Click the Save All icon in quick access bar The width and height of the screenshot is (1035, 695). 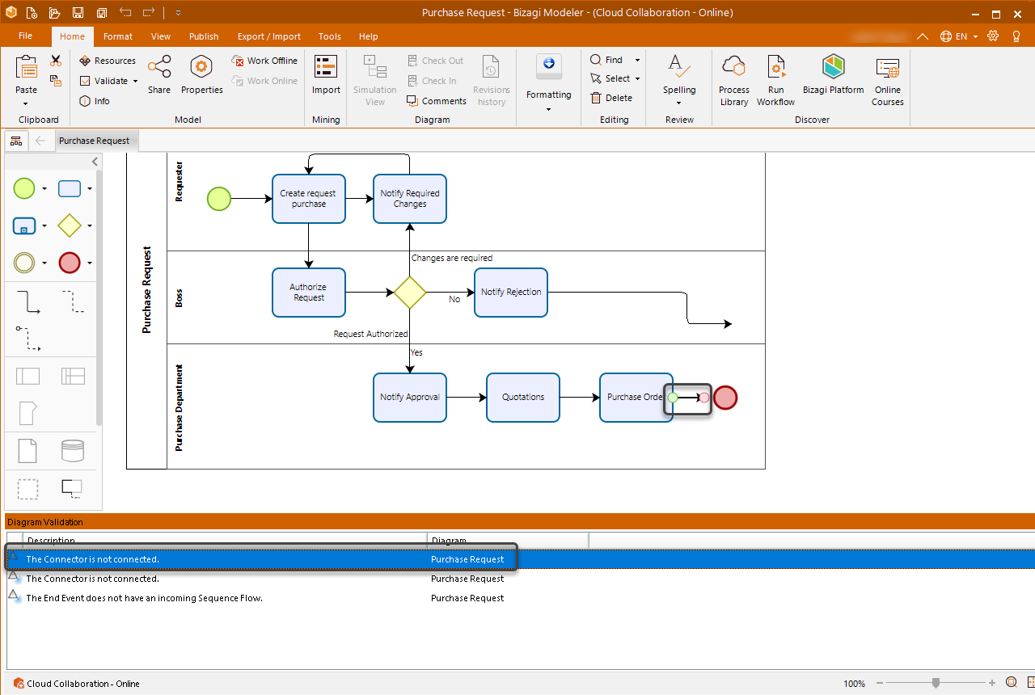101,13
